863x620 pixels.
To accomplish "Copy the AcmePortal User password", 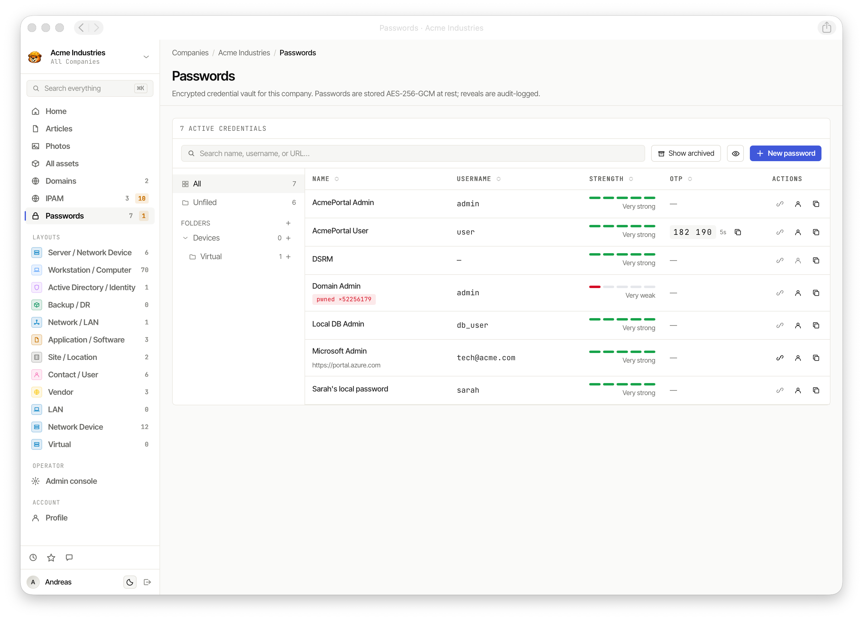I will click(816, 232).
